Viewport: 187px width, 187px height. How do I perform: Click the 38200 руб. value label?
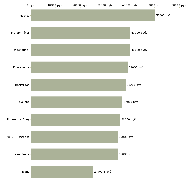click(x=134, y=85)
